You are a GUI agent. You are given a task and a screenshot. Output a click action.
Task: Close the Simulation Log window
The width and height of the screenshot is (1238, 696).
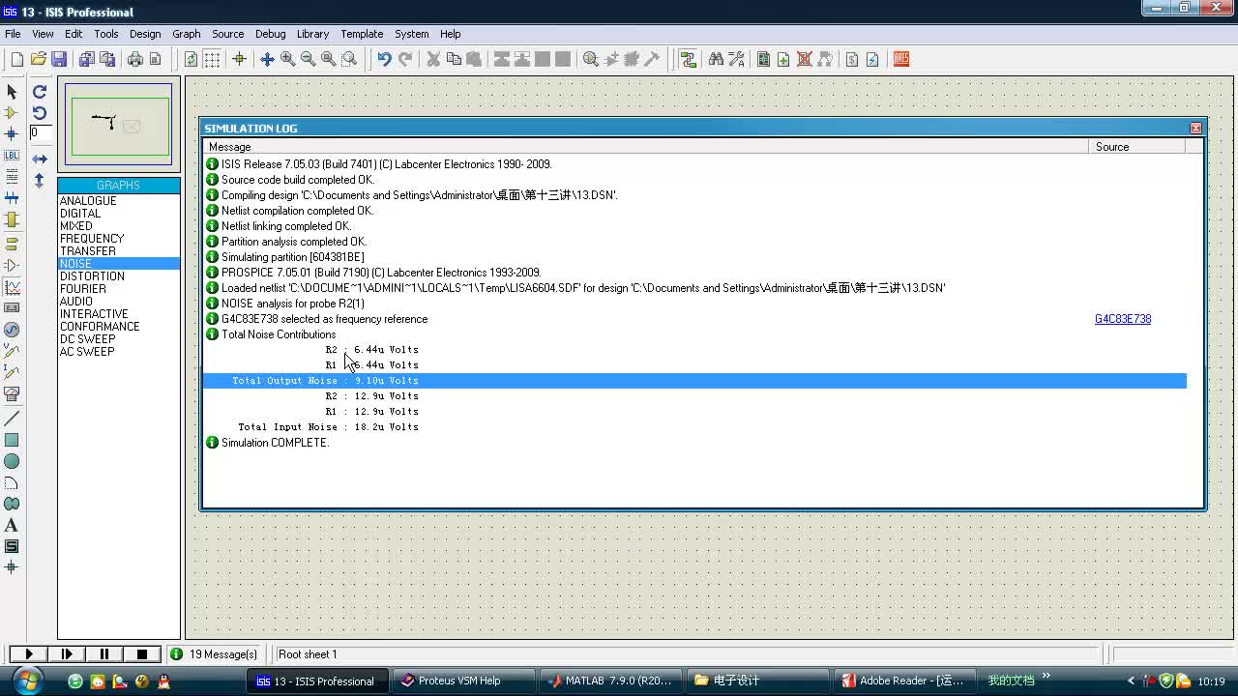pos(1195,129)
